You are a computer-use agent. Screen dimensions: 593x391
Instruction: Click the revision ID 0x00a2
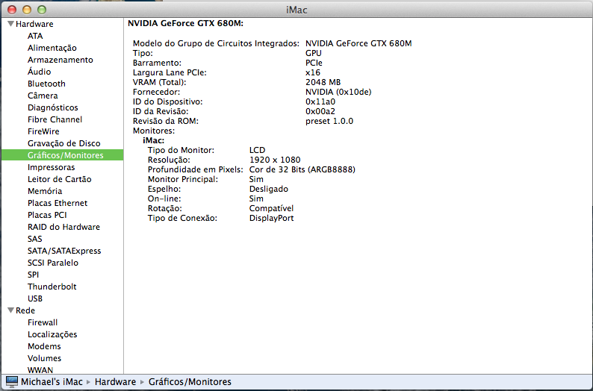coord(320,111)
